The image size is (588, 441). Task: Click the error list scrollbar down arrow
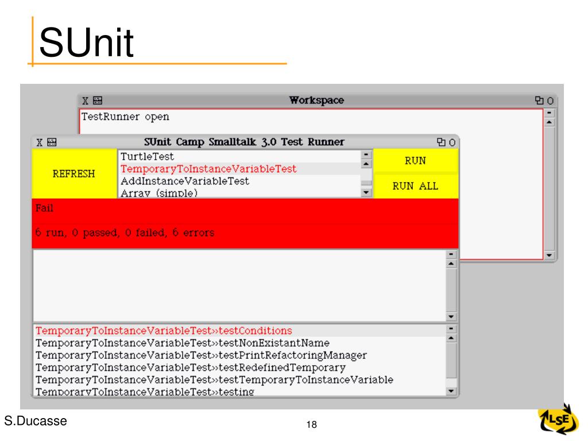[x=451, y=391]
